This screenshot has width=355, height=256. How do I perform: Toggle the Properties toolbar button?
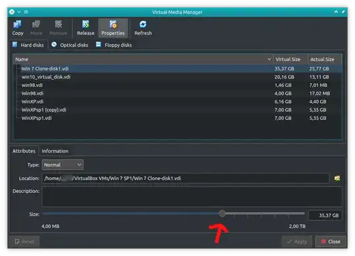(113, 28)
